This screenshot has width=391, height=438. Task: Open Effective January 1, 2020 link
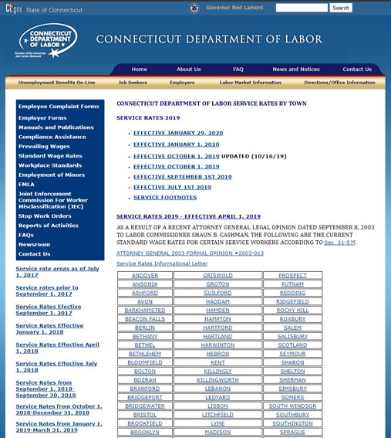[177, 144]
